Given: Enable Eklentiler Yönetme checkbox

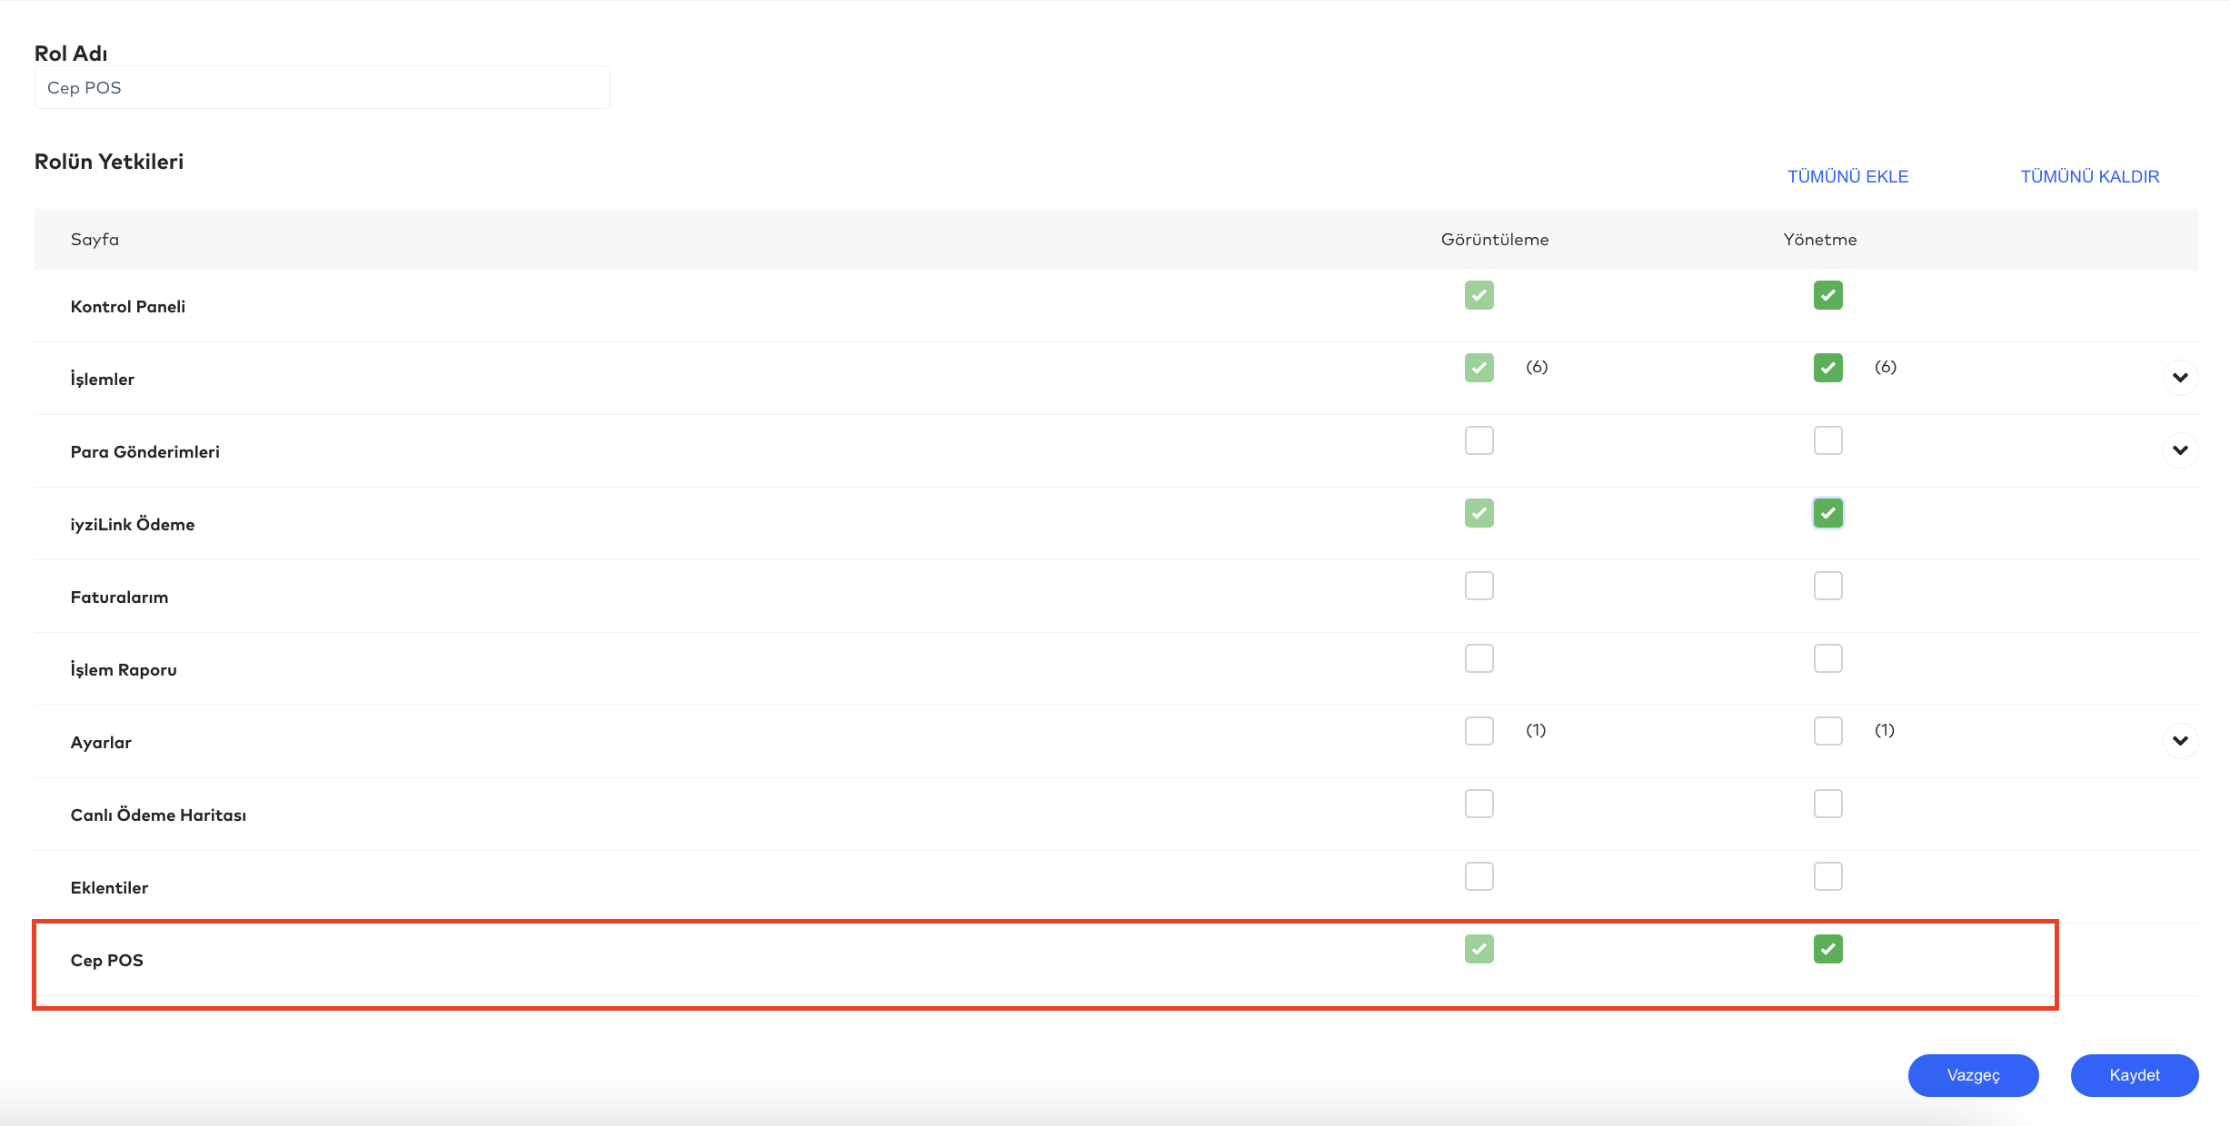Looking at the screenshot, I should pyautogui.click(x=1827, y=876).
